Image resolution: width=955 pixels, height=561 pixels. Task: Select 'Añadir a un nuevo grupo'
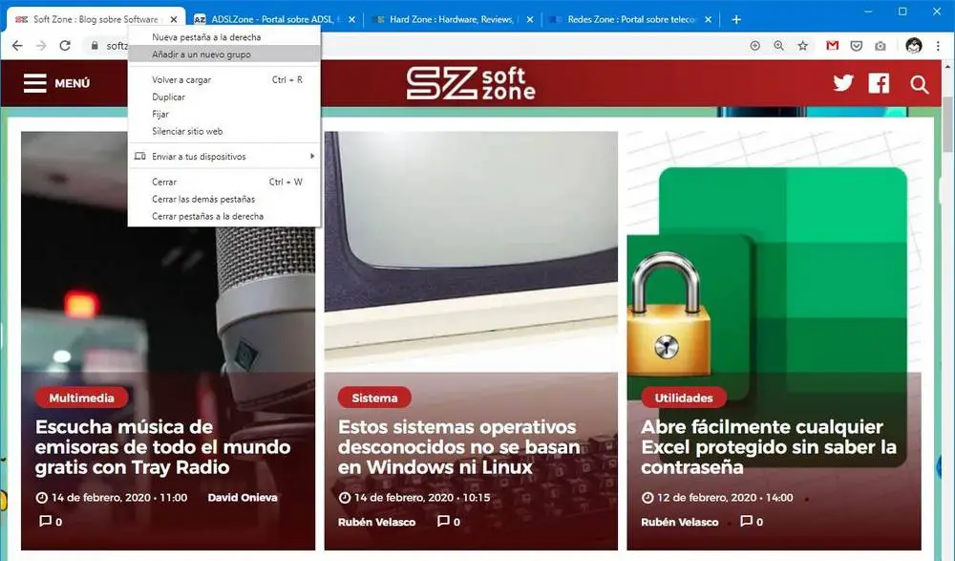click(224, 54)
